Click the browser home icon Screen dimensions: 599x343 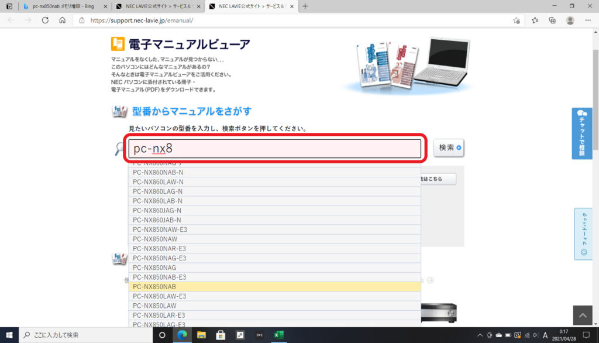62,20
